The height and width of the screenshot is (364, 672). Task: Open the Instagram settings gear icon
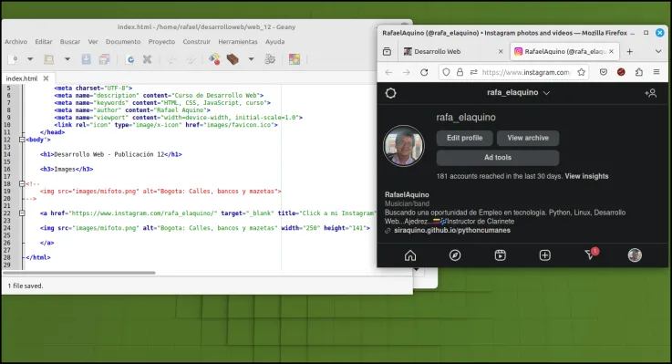(x=390, y=93)
